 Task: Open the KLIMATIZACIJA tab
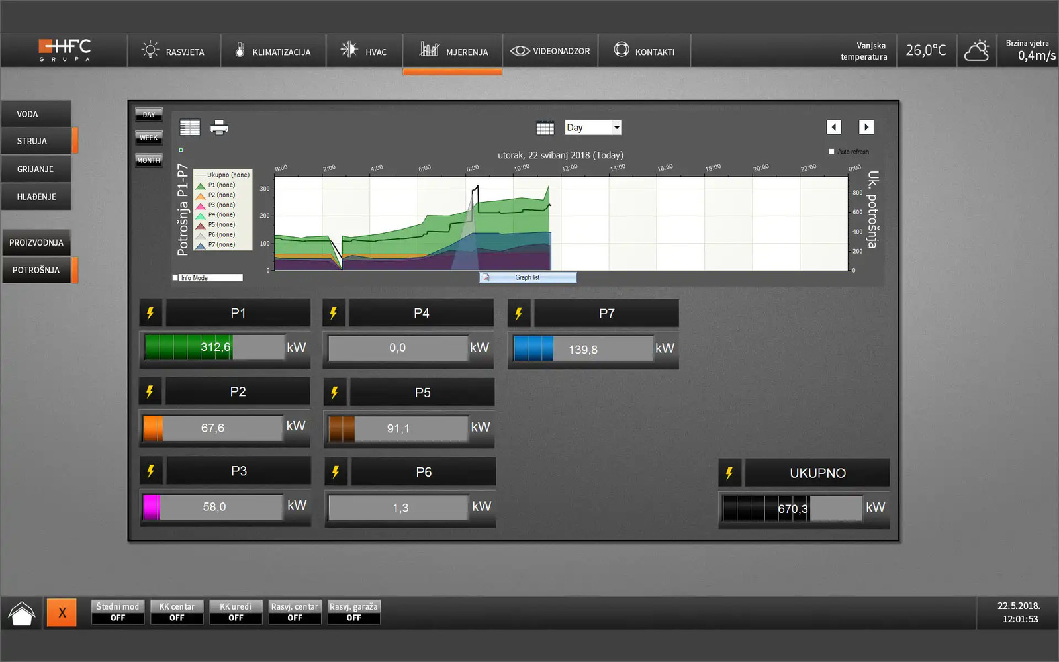pyautogui.click(x=273, y=52)
